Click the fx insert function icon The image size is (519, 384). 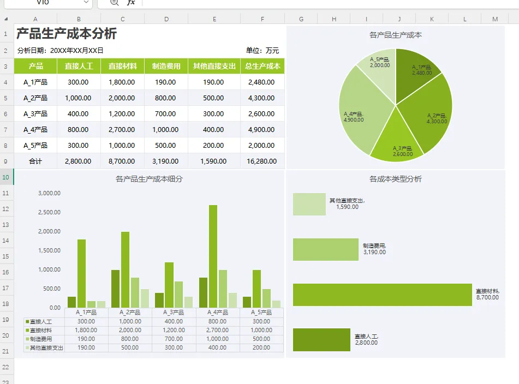pos(131,3)
